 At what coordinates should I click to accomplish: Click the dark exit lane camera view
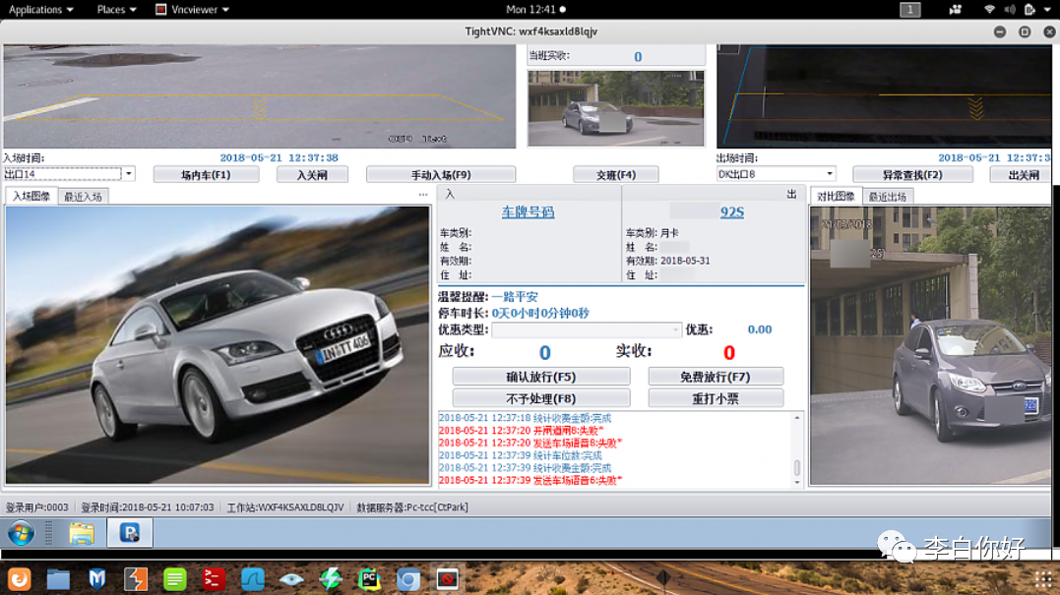point(884,96)
